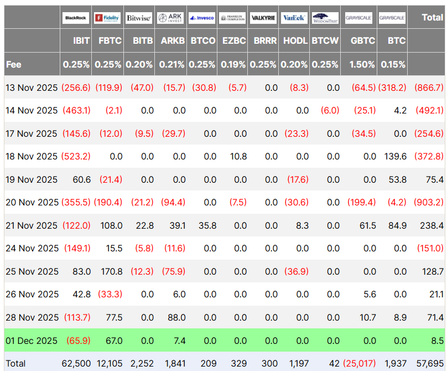Click the BlackRock logo
447x371 pixels.
(76, 18)
